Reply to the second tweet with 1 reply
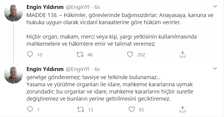 click(x=30, y=109)
